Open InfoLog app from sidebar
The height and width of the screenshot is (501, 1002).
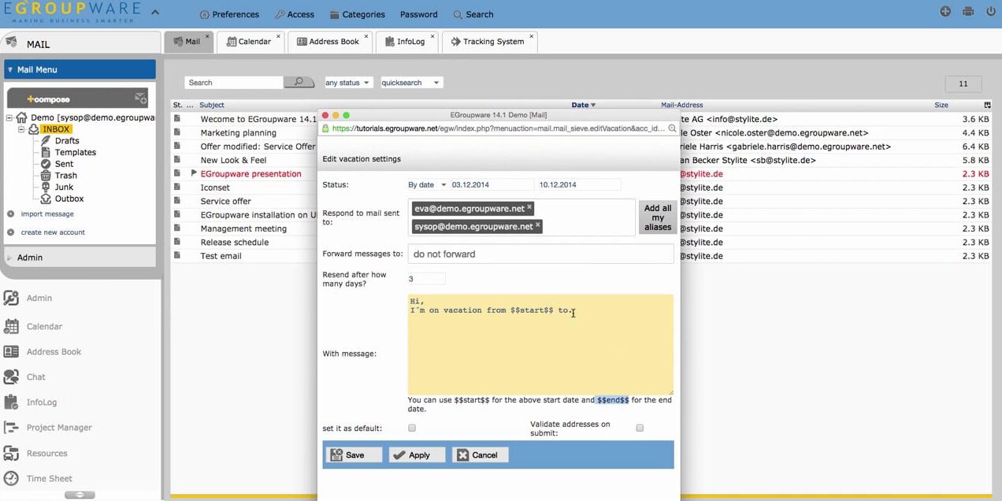pyautogui.click(x=42, y=402)
